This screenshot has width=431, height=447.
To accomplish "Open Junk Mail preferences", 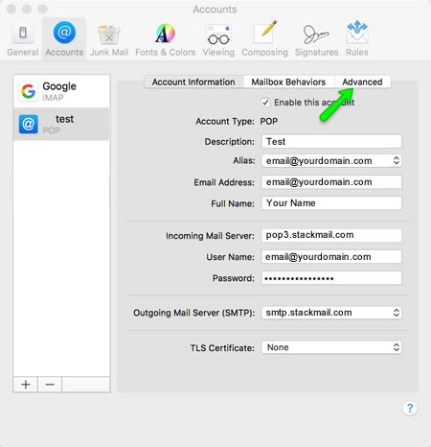I will pos(109,39).
